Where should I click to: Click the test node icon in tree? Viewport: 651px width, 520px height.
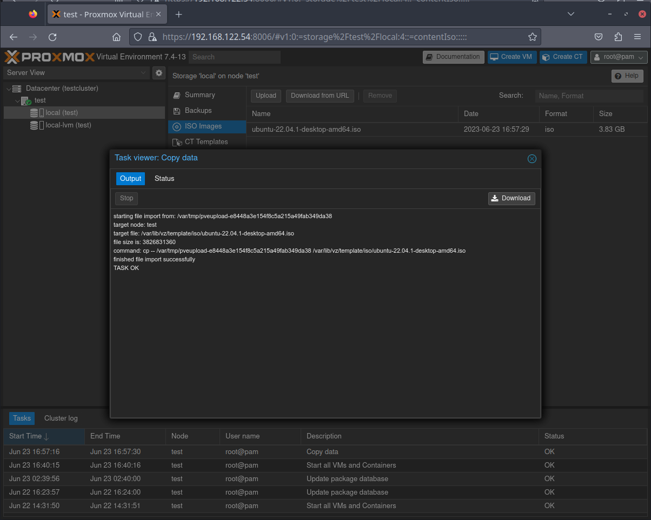26,100
